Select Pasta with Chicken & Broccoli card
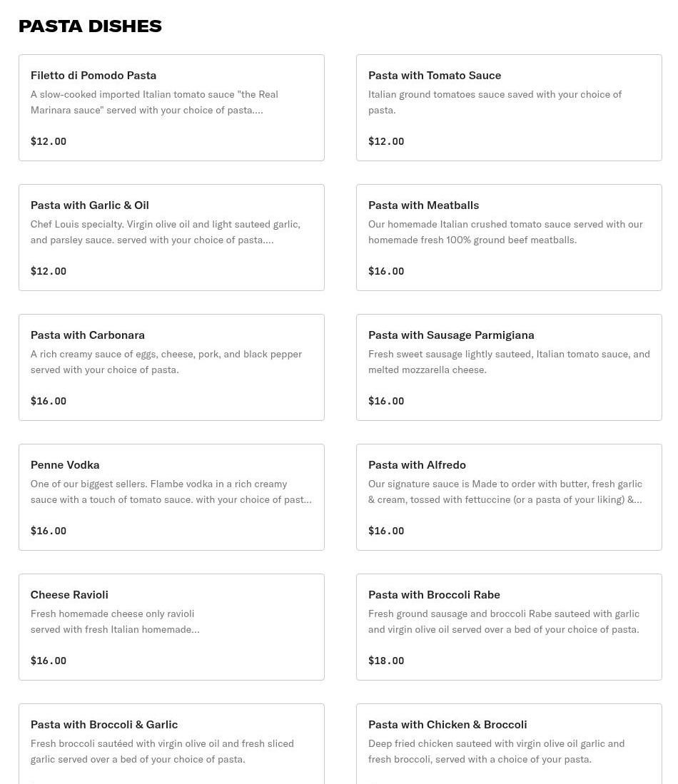Image resolution: width=678 pixels, height=784 pixels. tap(509, 744)
